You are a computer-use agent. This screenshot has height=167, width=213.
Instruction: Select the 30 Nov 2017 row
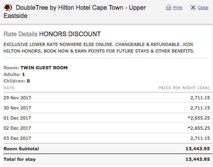tap(108, 108)
